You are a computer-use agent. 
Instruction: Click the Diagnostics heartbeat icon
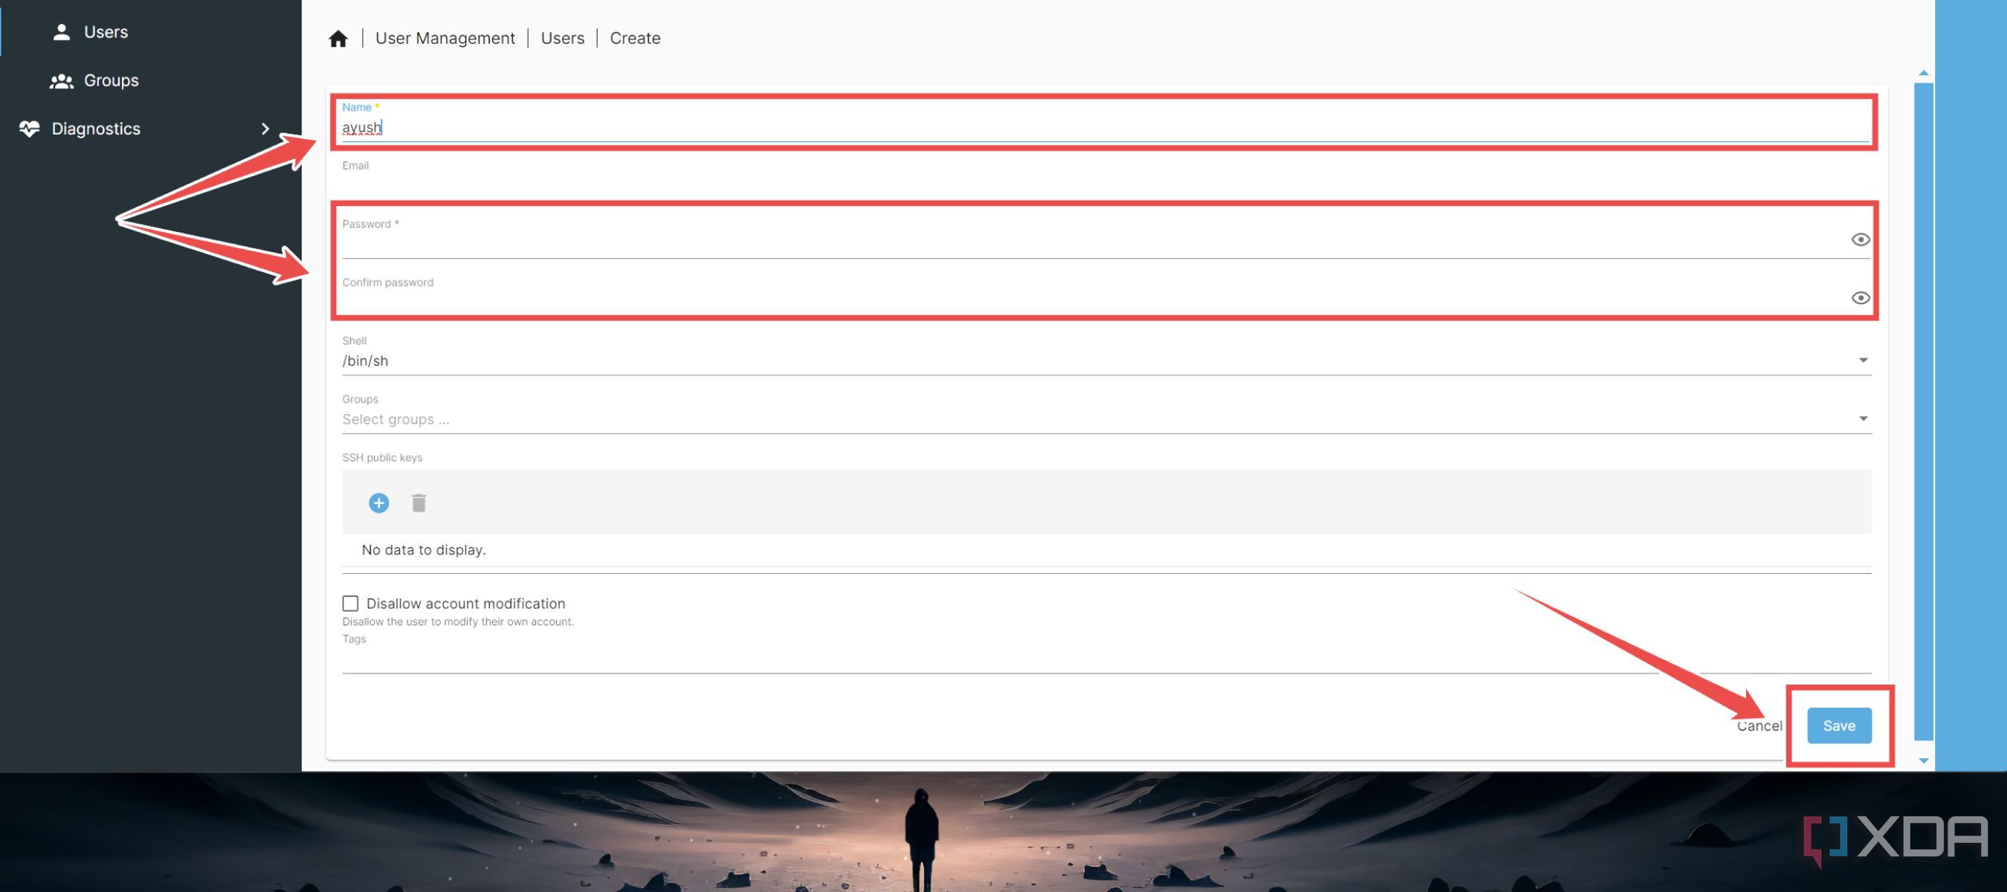[30, 129]
